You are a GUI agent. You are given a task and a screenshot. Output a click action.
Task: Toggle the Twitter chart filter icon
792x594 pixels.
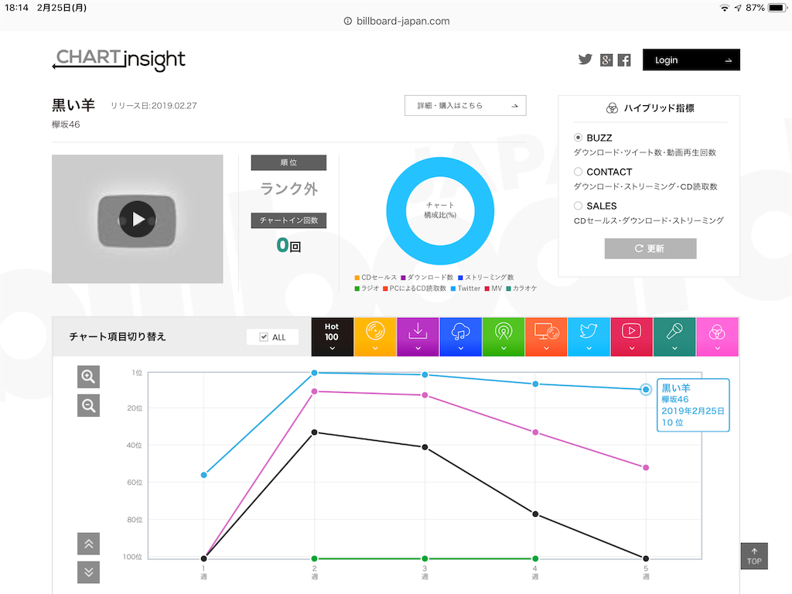589,337
